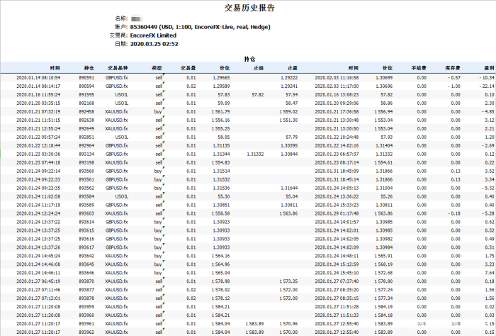Click the 交易量 column header
Screen dimensions: 496x336
[188, 68]
